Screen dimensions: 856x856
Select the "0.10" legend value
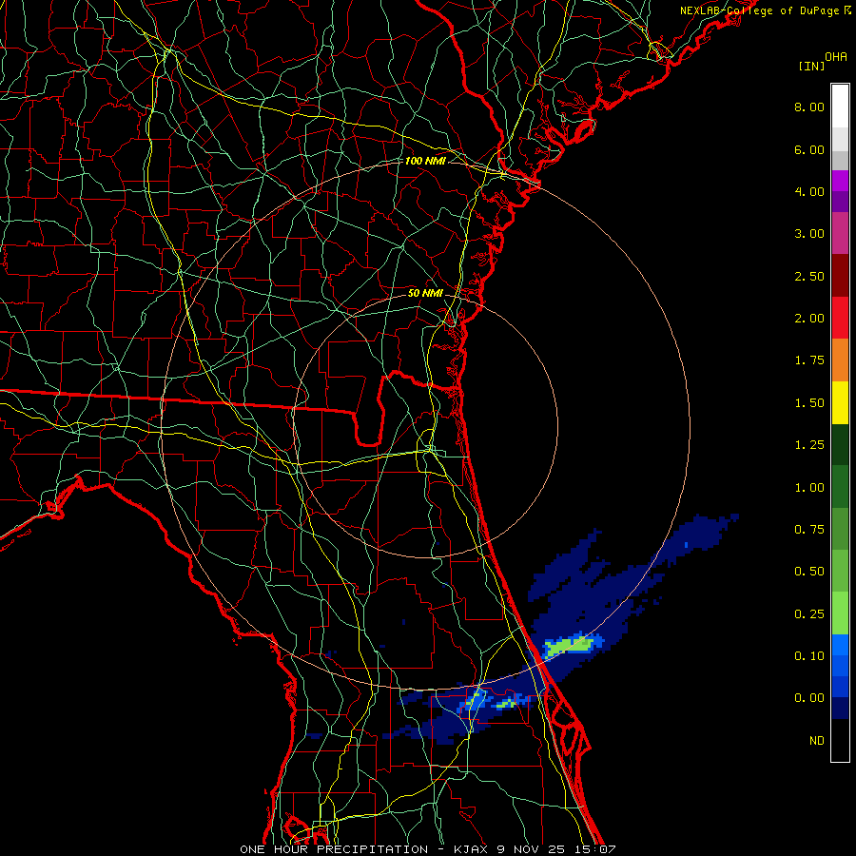(809, 656)
